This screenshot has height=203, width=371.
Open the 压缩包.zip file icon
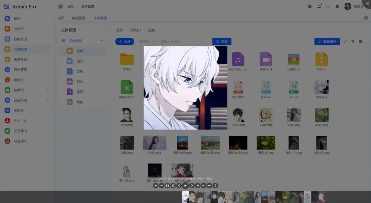294,59
